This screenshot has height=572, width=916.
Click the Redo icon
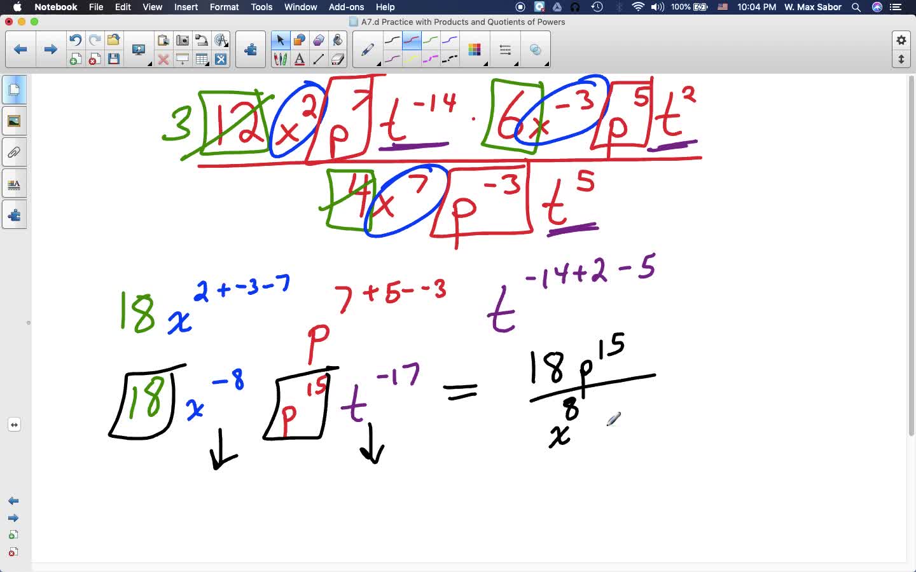click(94, 40)
